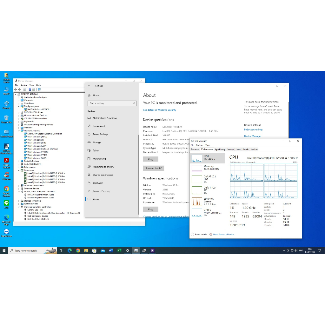Collapse the Processors tree node

click(x=19, y=170)
